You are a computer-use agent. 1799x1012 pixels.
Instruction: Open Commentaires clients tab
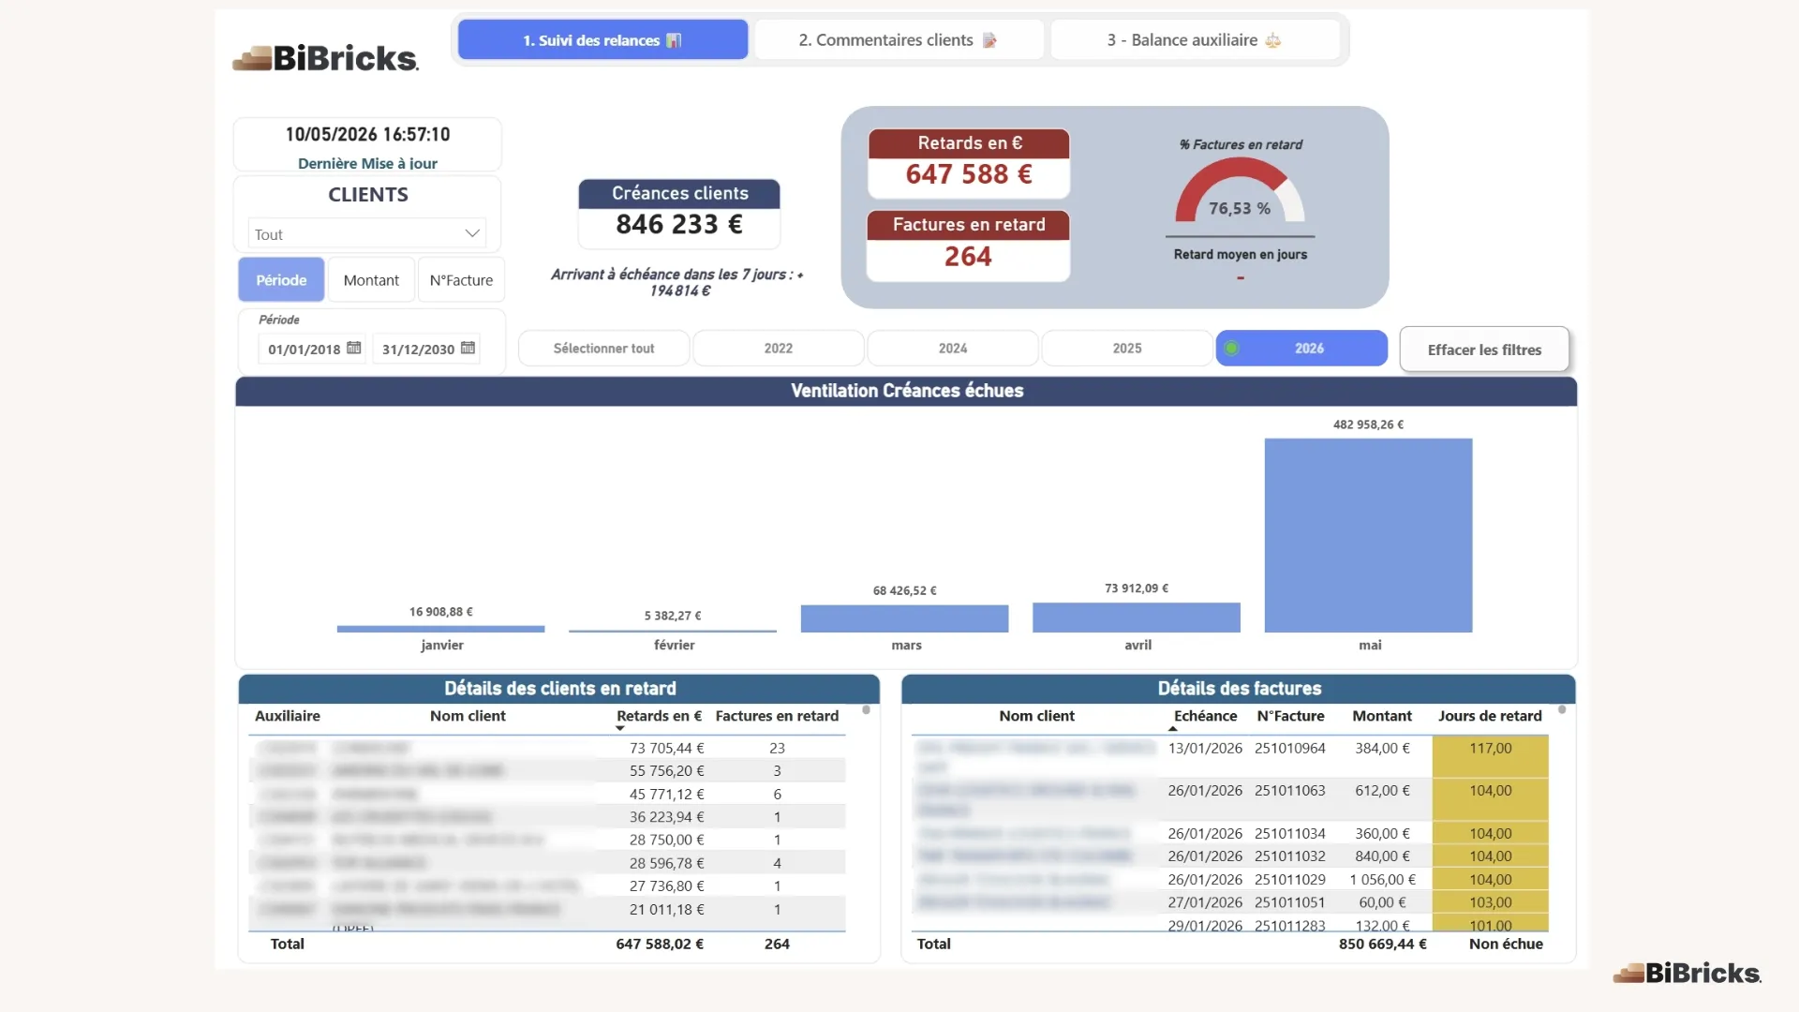[899, 40]
